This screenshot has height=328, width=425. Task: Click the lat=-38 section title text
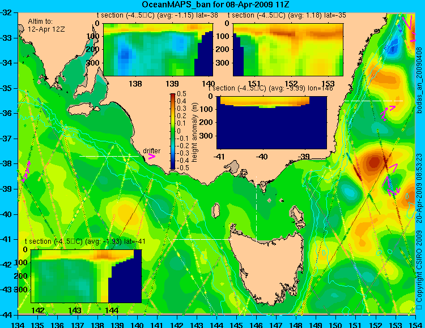(157, 15)
